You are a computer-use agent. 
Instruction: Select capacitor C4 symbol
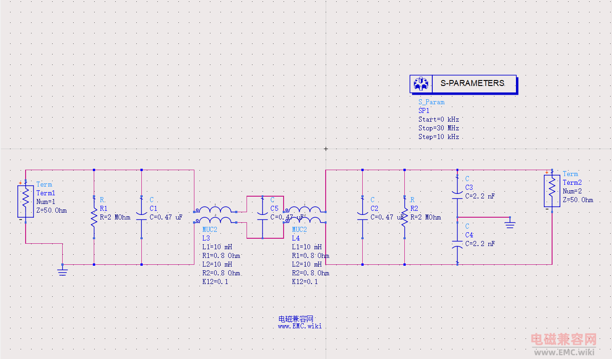[x=457, y=242]
